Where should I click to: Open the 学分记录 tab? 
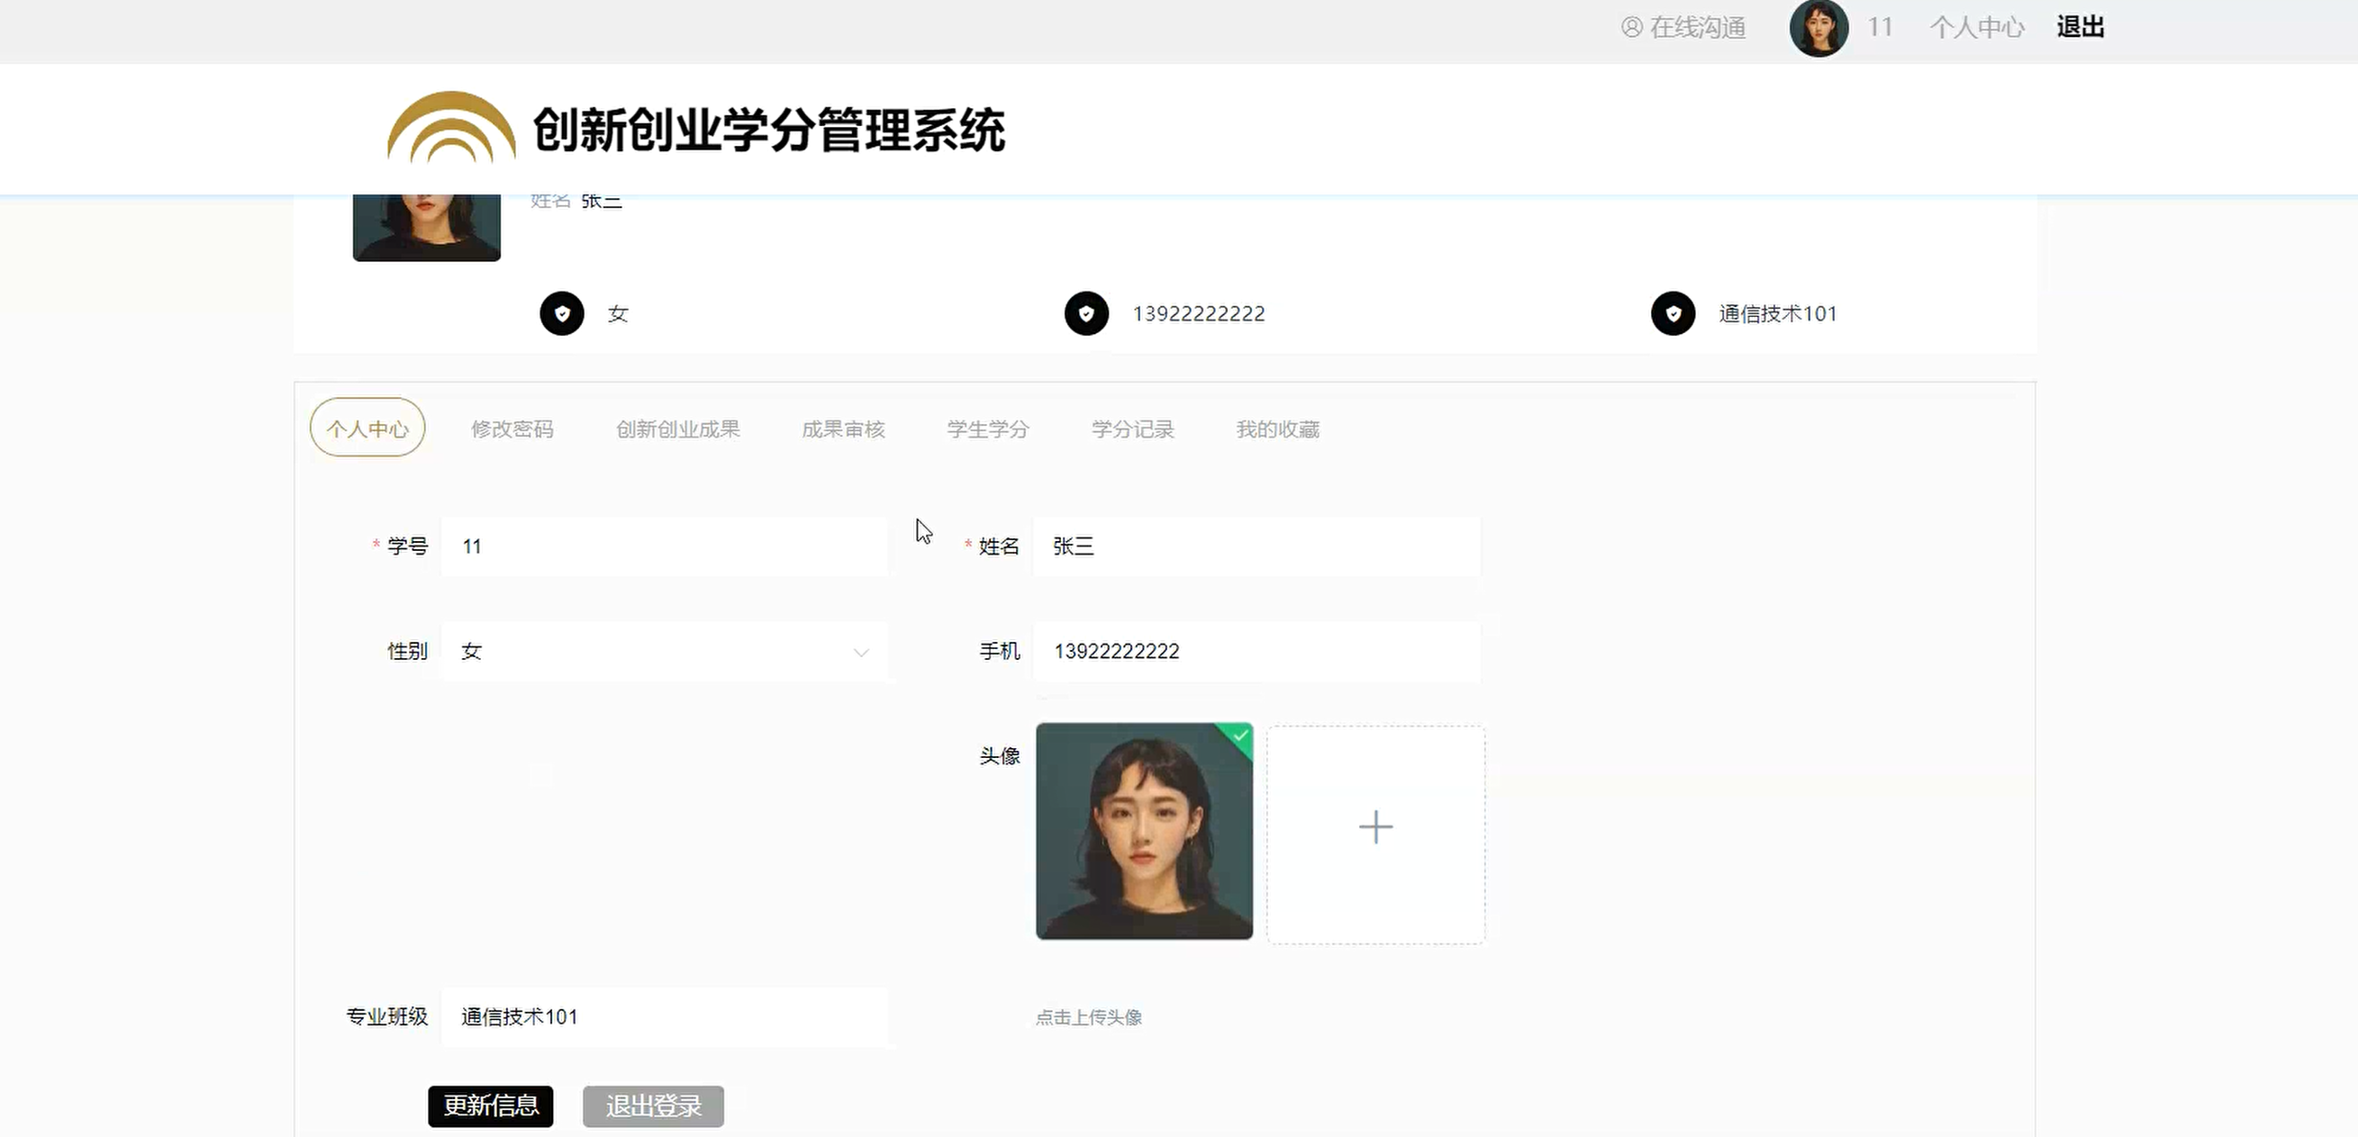1132,429
